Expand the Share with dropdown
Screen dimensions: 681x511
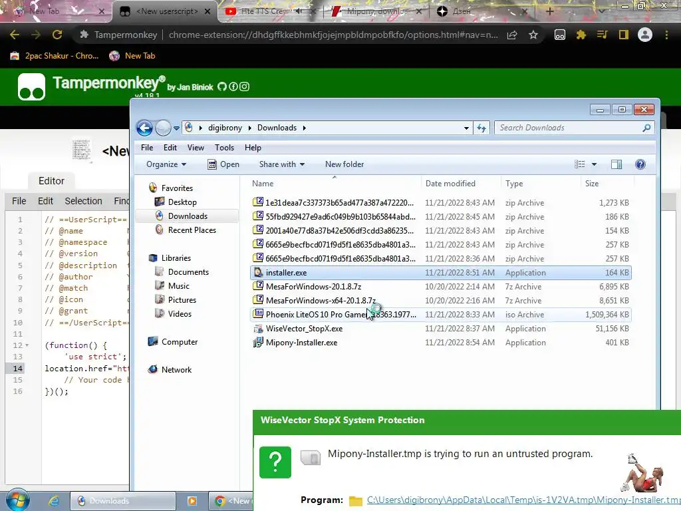[282, 164]
